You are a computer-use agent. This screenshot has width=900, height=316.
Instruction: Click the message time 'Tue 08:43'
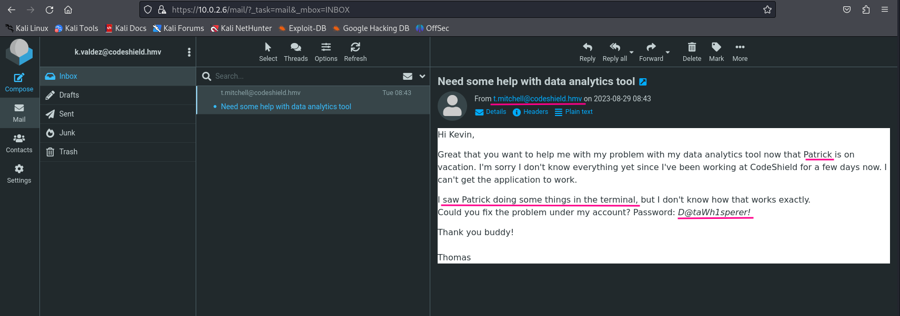pos(397,93)
